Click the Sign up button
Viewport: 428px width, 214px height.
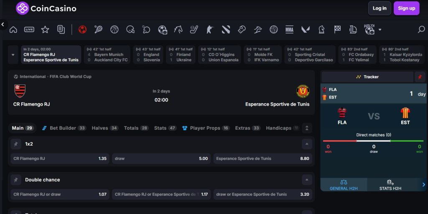406,8
